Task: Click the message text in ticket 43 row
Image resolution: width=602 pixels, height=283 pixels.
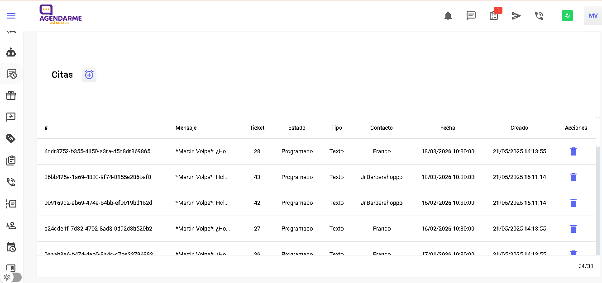Action: (202, 177)
